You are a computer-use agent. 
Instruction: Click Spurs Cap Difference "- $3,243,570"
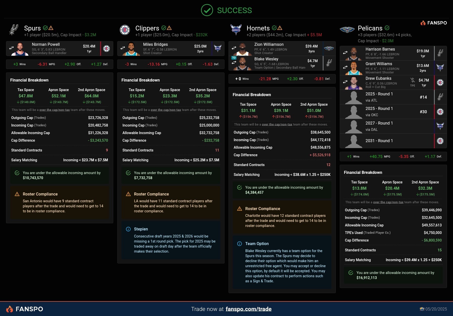(98, 140)
